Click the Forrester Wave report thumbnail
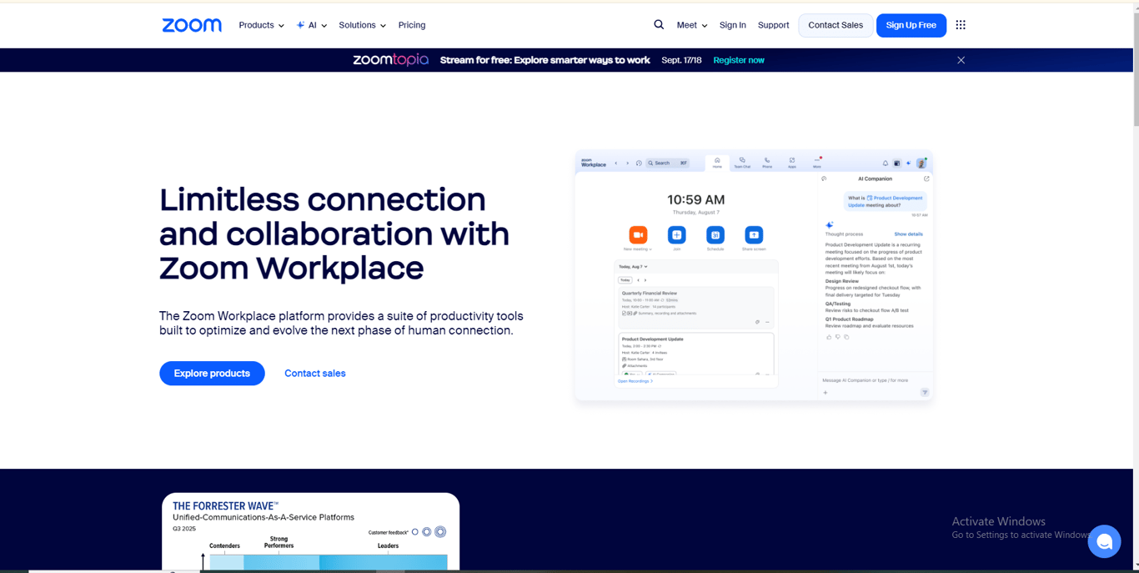Image resolution: width=1139 pixels, height=573 pixels. (310, 531)
